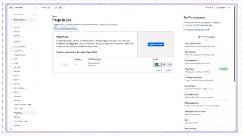Click the collapse sidebar icon at bottom
The image size is (243, 136).
11,129
